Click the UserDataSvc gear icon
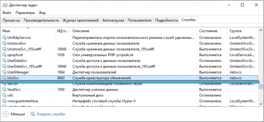The image size is (264, 122). tap(4, 61)
